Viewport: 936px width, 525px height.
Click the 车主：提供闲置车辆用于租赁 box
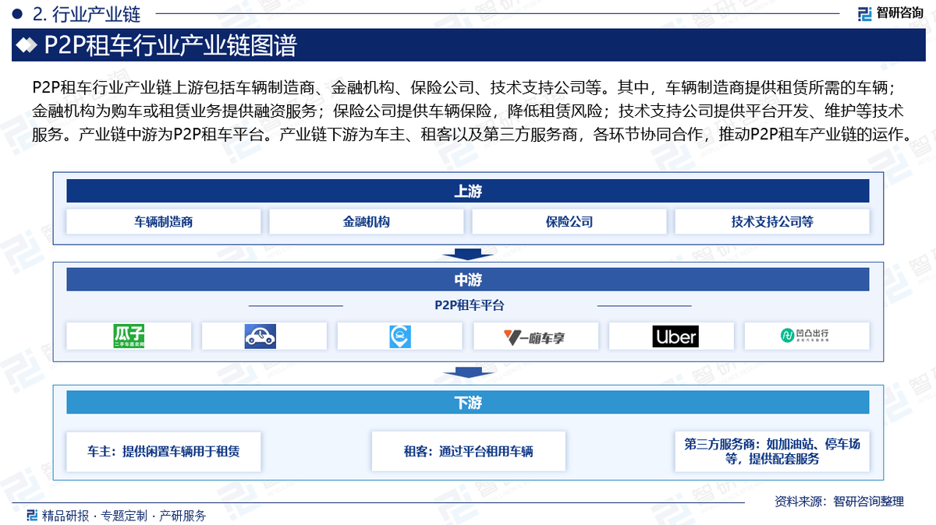coord(164,451)
